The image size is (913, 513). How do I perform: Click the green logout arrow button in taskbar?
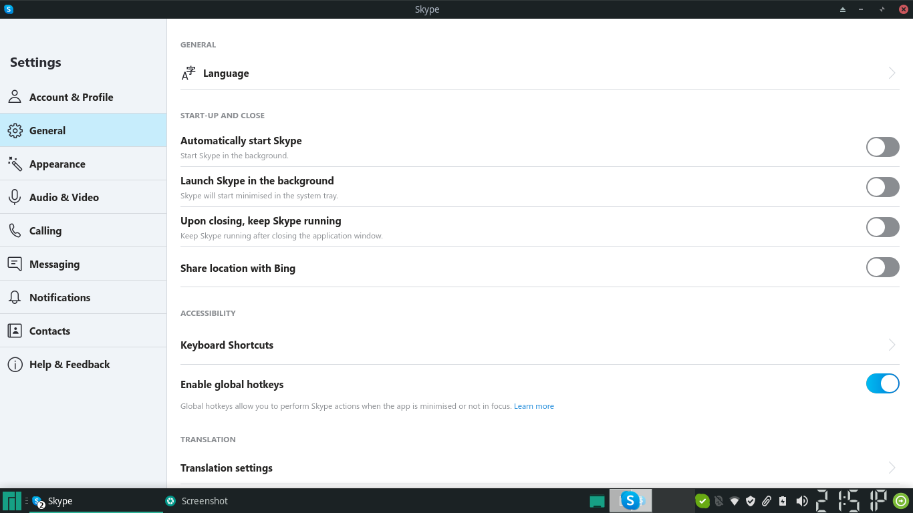point(901,501)
